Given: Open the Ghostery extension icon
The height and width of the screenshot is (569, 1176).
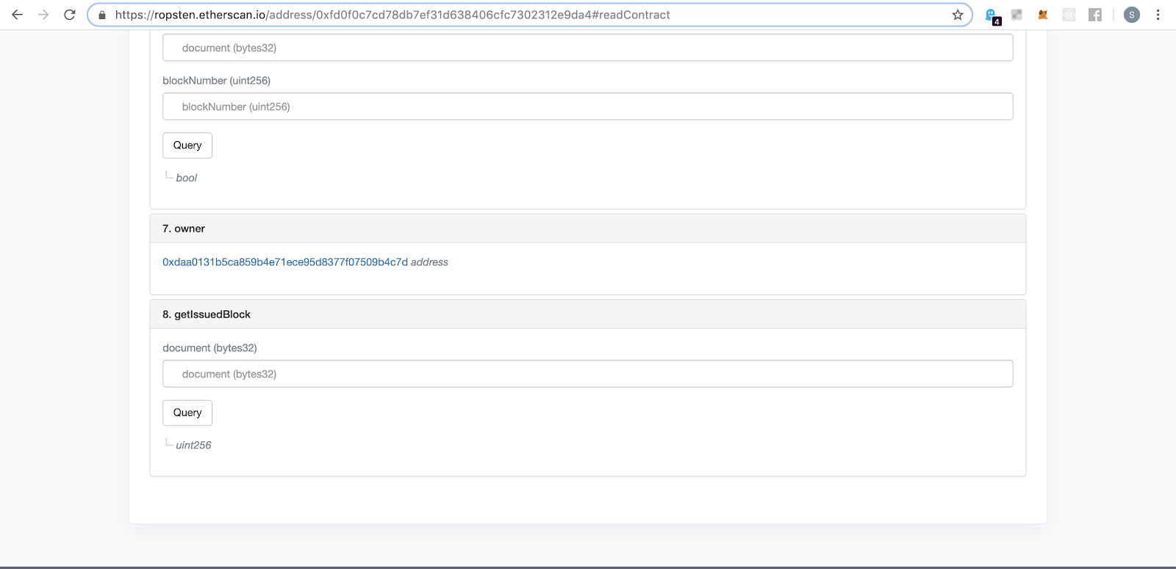Looking at the screenshot, I should pos(991,15).
